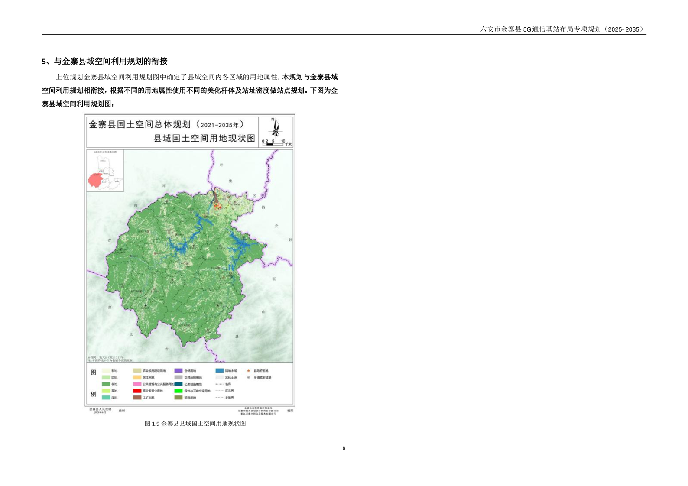688x486 pixels.
Task: Click the 省界 dashed line legend sample
Action: 219,384
